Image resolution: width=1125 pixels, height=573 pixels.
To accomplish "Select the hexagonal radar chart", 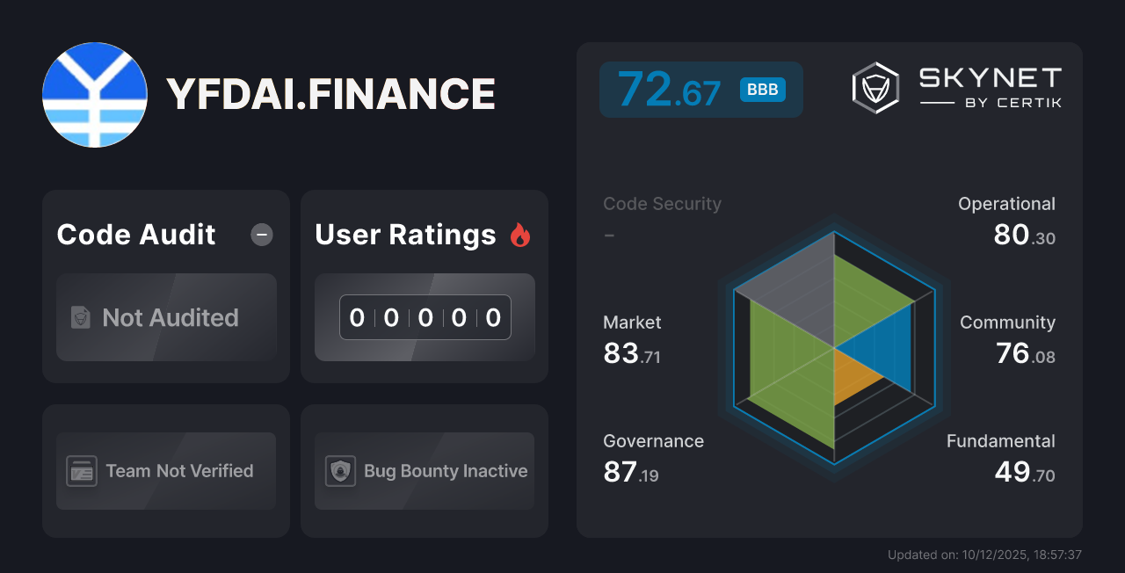I will pyautogui.click(x=832, y=350).
